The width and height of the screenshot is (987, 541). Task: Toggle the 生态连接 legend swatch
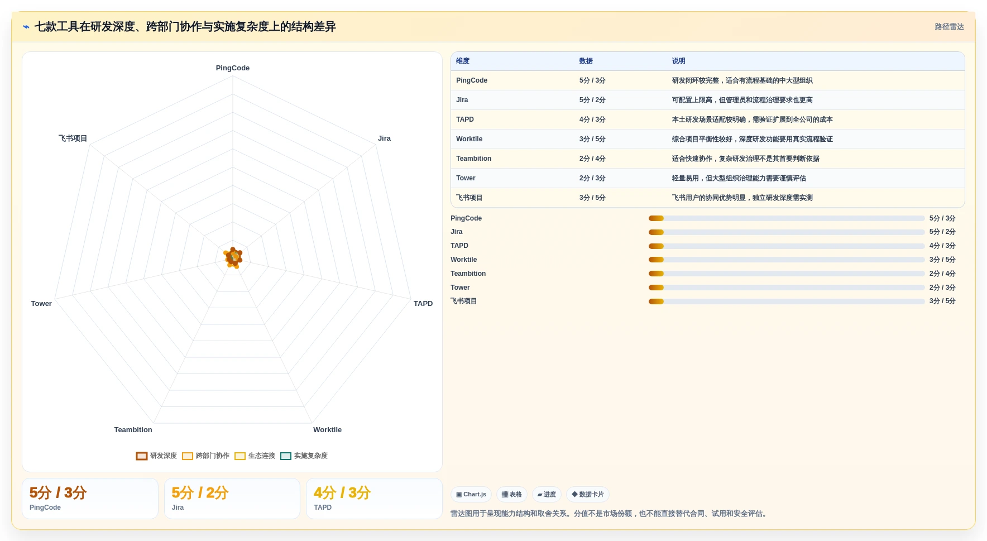pyautogui.click(x=240, y=456)
